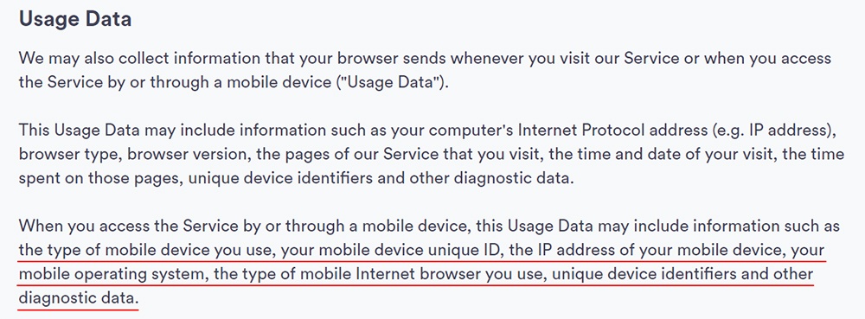Viewport: 865px width, 319px height.
Task: Click underlined "the IP address of your mobile device"
Action: point(645,251)
